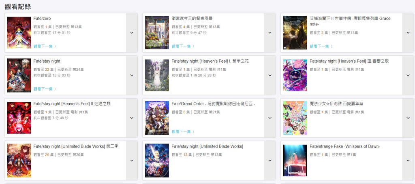
Task: Expand the Fate/zero card dropdown arrow
Action: tap(132, 33)
